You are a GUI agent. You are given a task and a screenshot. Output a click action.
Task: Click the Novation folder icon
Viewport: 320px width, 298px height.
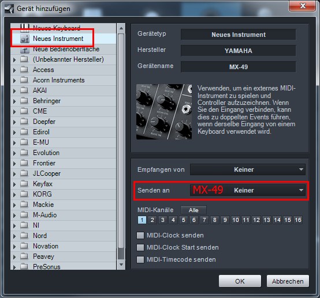(24, 246)
